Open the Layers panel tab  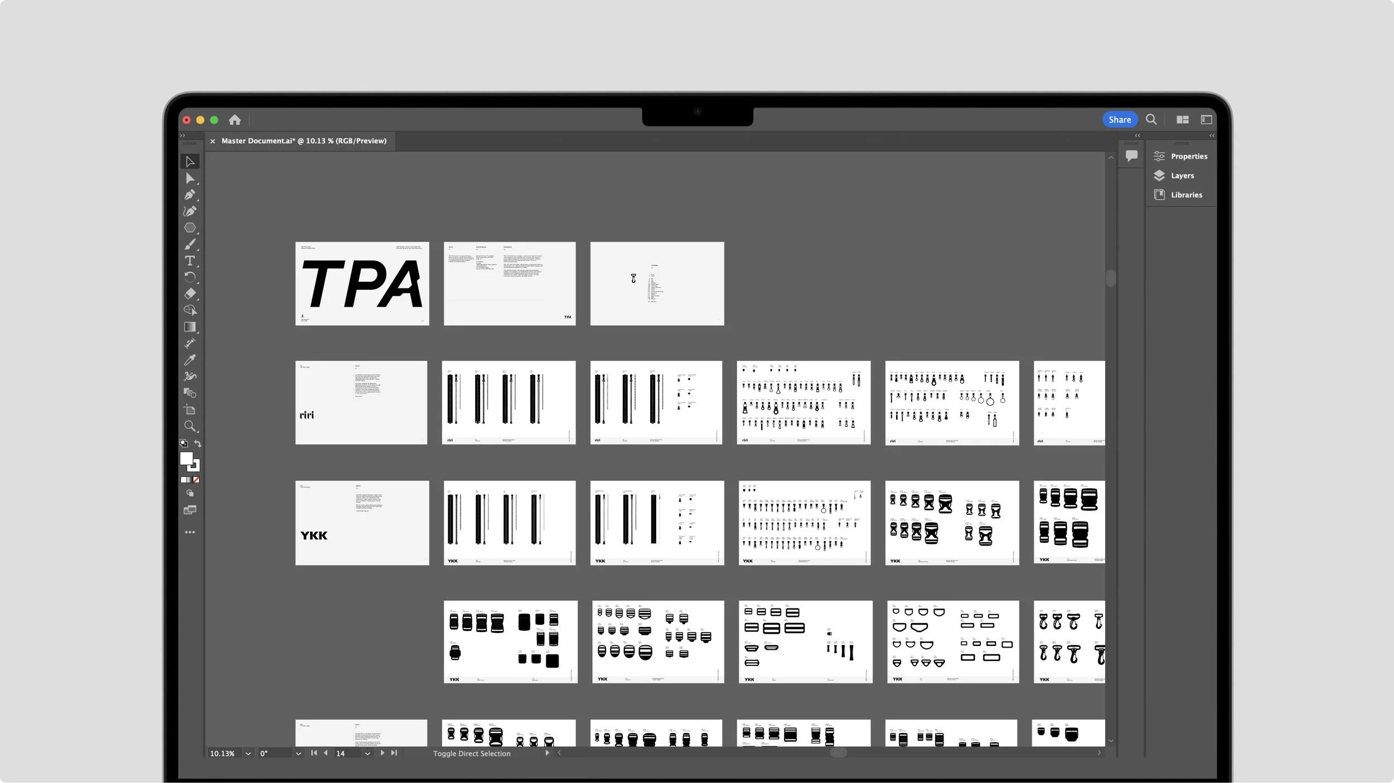tap(1182, 176)
